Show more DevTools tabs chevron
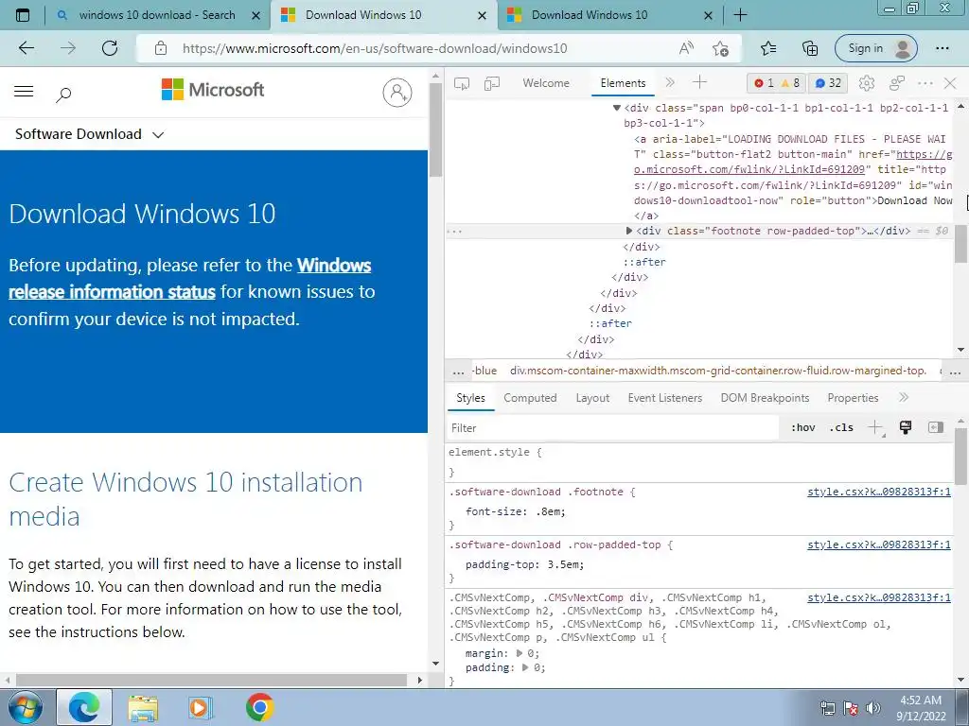Screen dimensions: 969x726 click(x=670, y=83)
